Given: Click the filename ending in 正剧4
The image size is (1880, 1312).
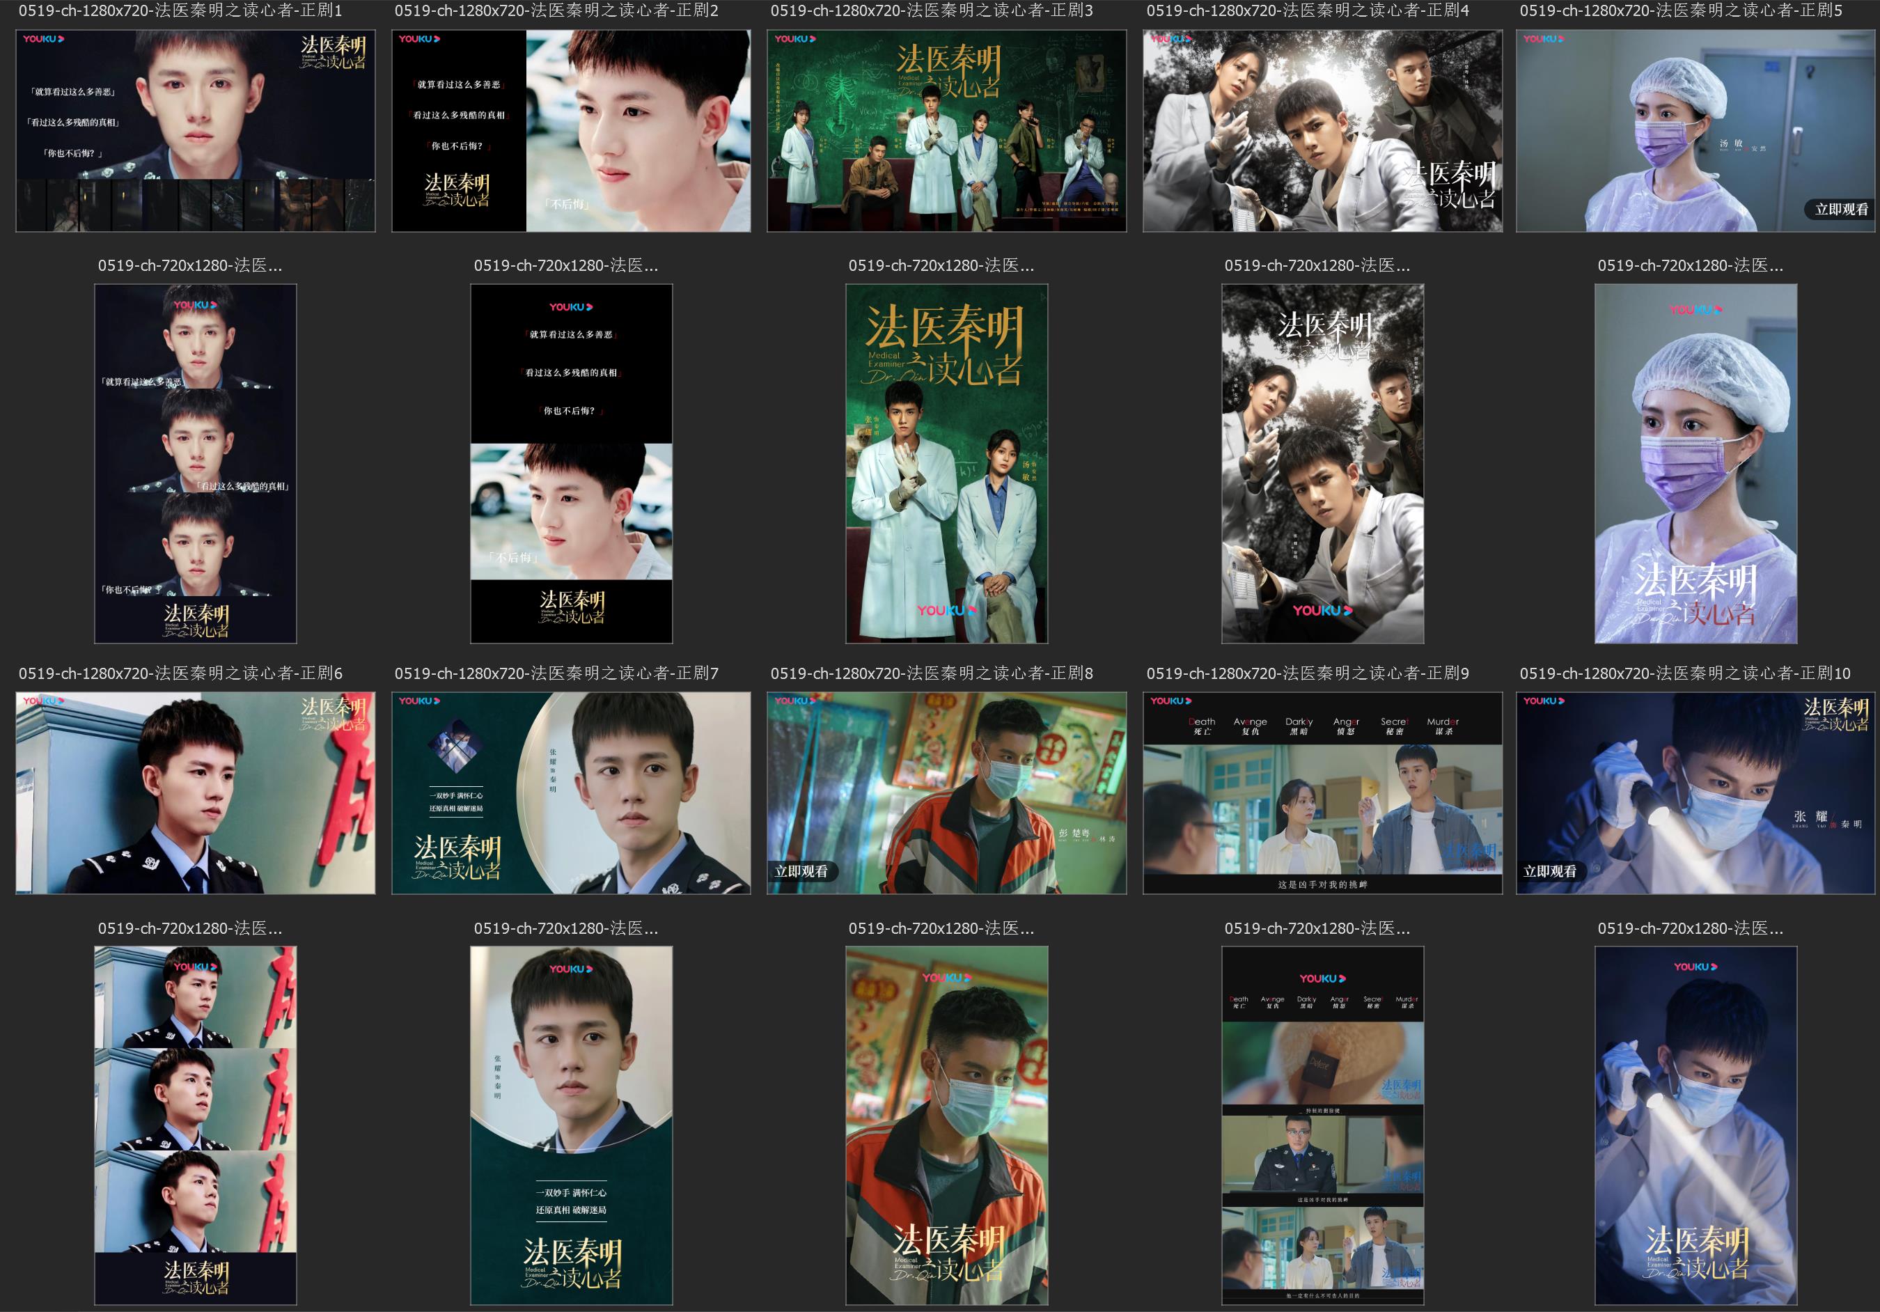Looking at the screenshot, I should [1308, 10].
